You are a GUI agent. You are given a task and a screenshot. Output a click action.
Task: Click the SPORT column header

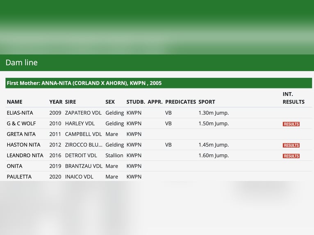[x=207, y=102]
